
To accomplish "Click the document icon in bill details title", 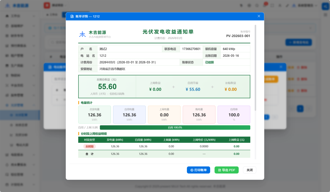I will click(72, 16).
